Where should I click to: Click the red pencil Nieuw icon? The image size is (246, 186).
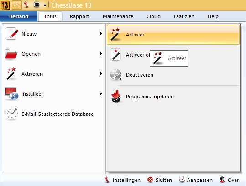12,34
